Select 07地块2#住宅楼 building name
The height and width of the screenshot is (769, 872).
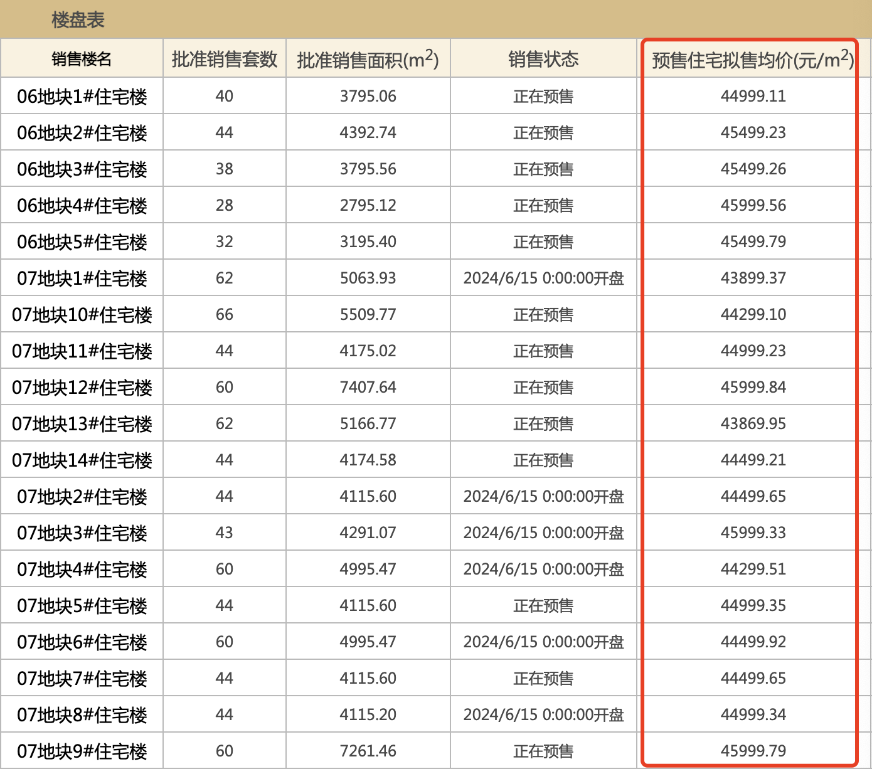82,496
